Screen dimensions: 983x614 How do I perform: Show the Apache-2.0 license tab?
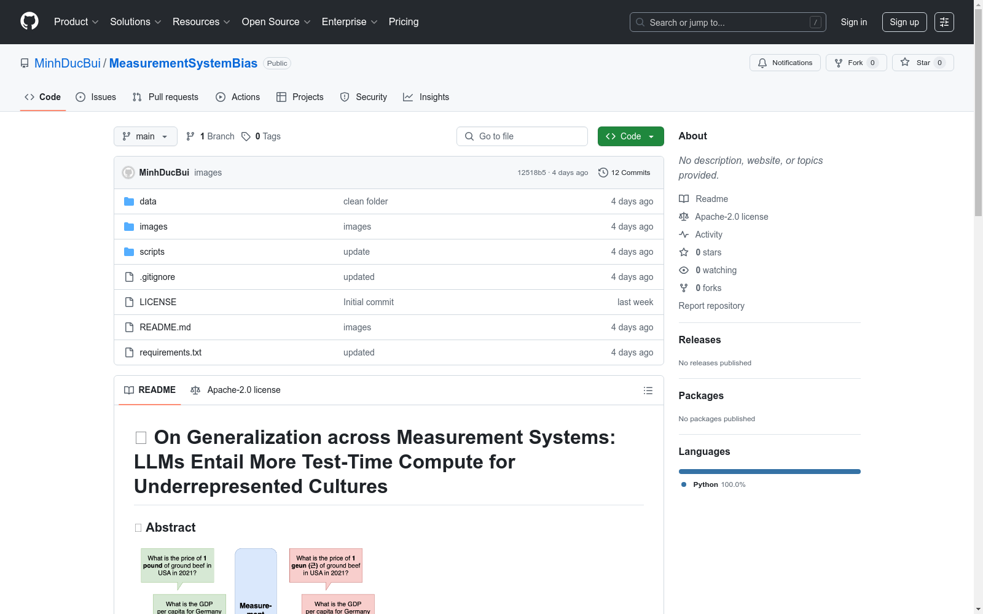coord(235,390)
